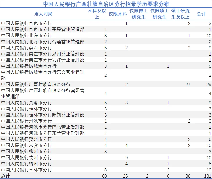The height and width of the screenshot is (179, 212).
Task: Click row label 中国人民银行柳州市分行
Action: [26, 151]
